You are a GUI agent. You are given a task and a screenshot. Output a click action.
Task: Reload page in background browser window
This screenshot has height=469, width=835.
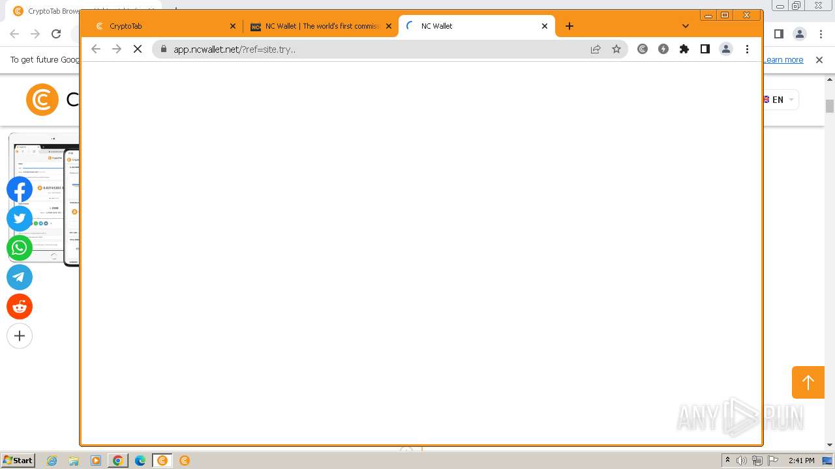pyautogui.click(x=56, y=34)
